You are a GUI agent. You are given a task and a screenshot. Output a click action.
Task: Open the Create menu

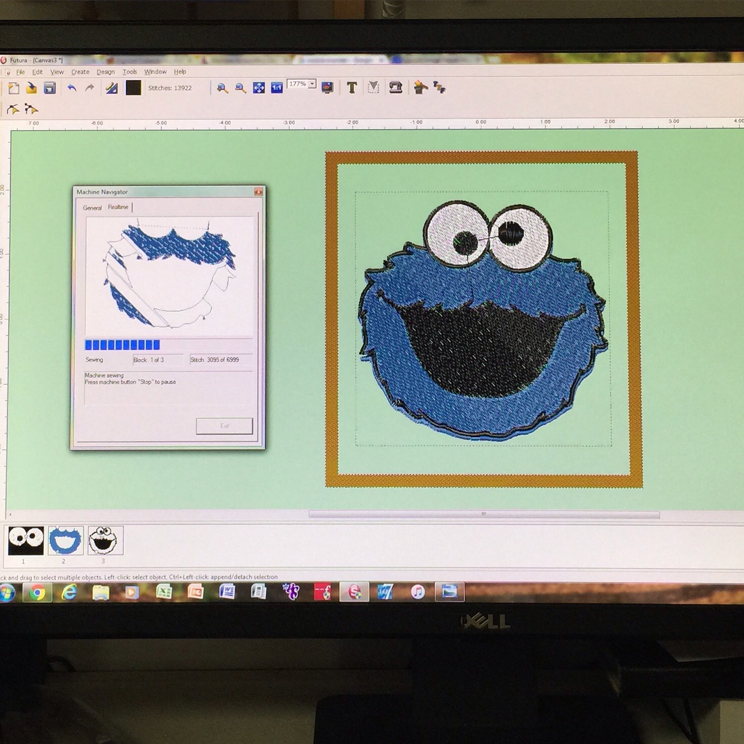80,72
